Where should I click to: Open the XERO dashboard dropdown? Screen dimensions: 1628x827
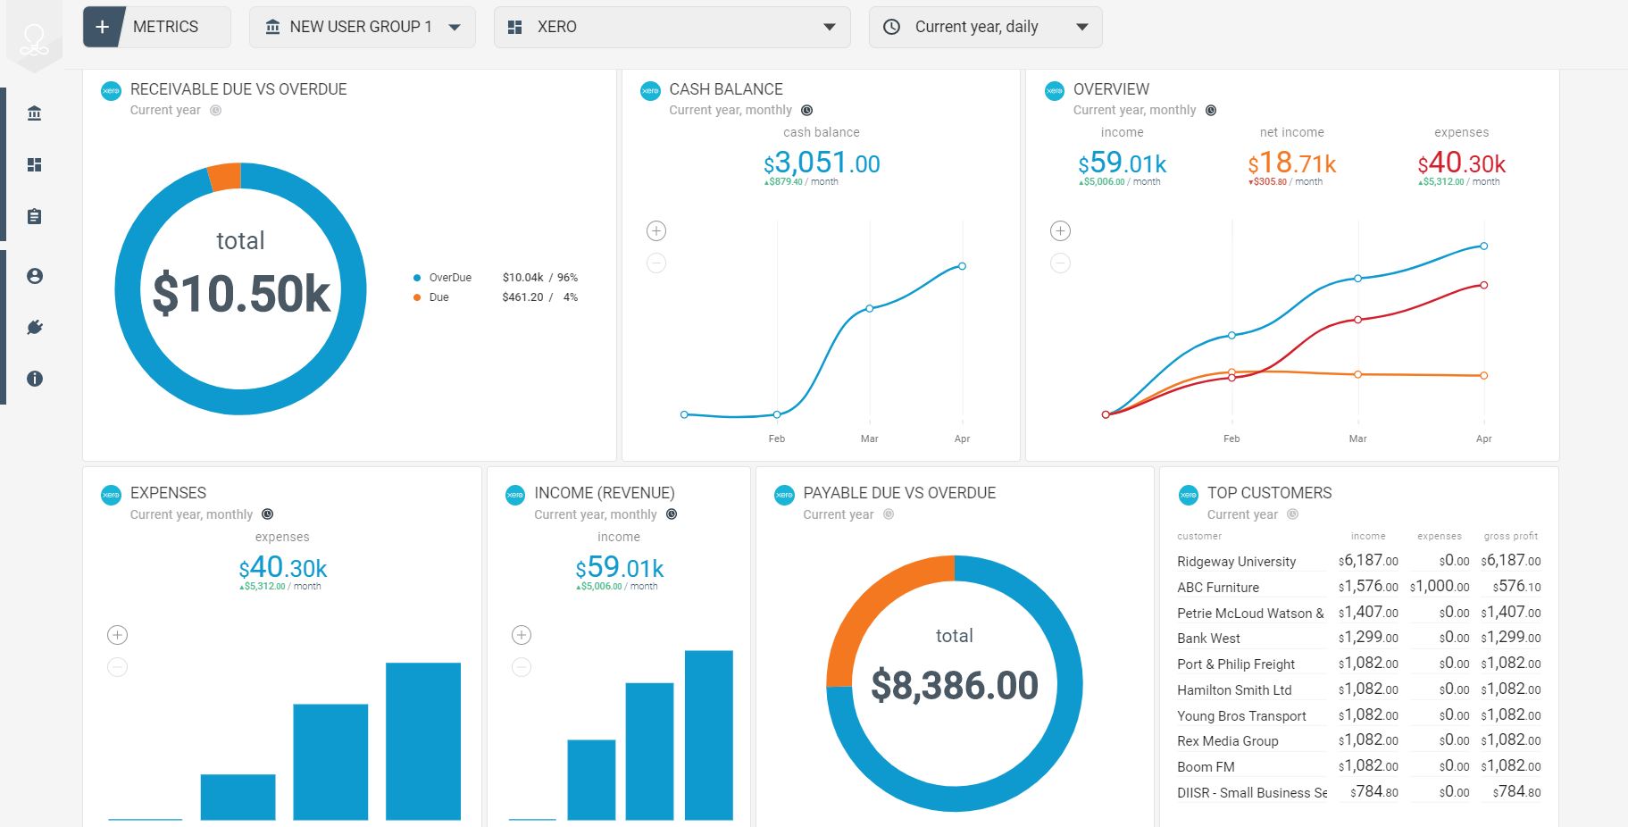click(x=672, y=27)
